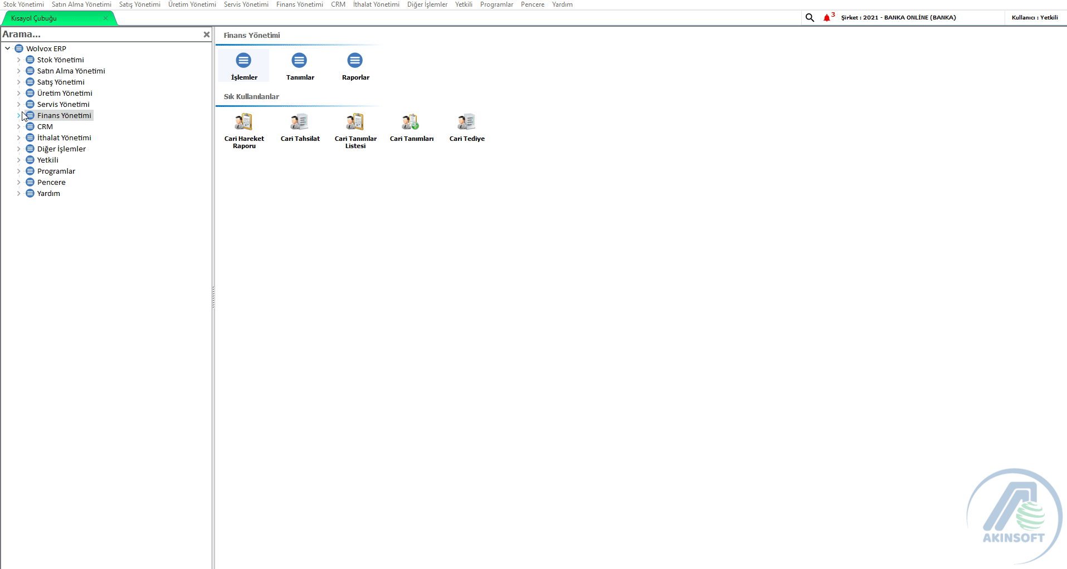Click the Yardım tree node icon
This screenshot has width=1067, height=569.
coord(30,193)
